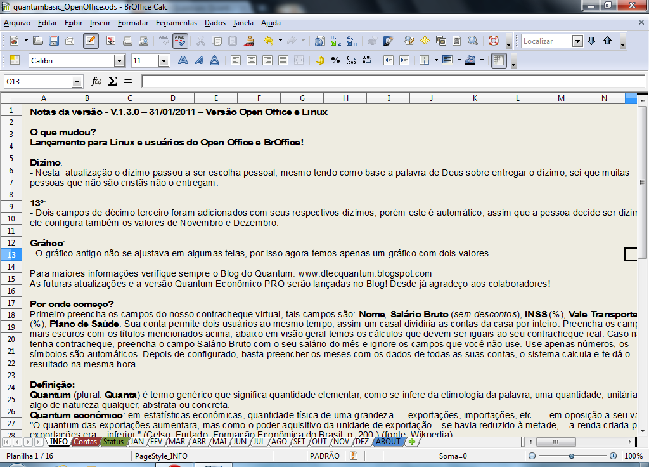Image resolution: width=649 pixels, height=467 pixels.
Task: Toggle grid lines for sheet
Action: pos(499,60)
